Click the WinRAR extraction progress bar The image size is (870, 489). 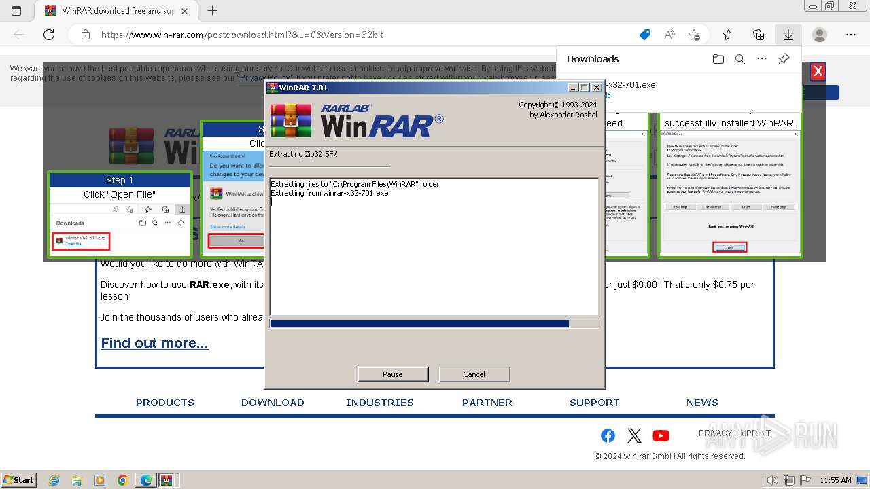pos(434,324)
